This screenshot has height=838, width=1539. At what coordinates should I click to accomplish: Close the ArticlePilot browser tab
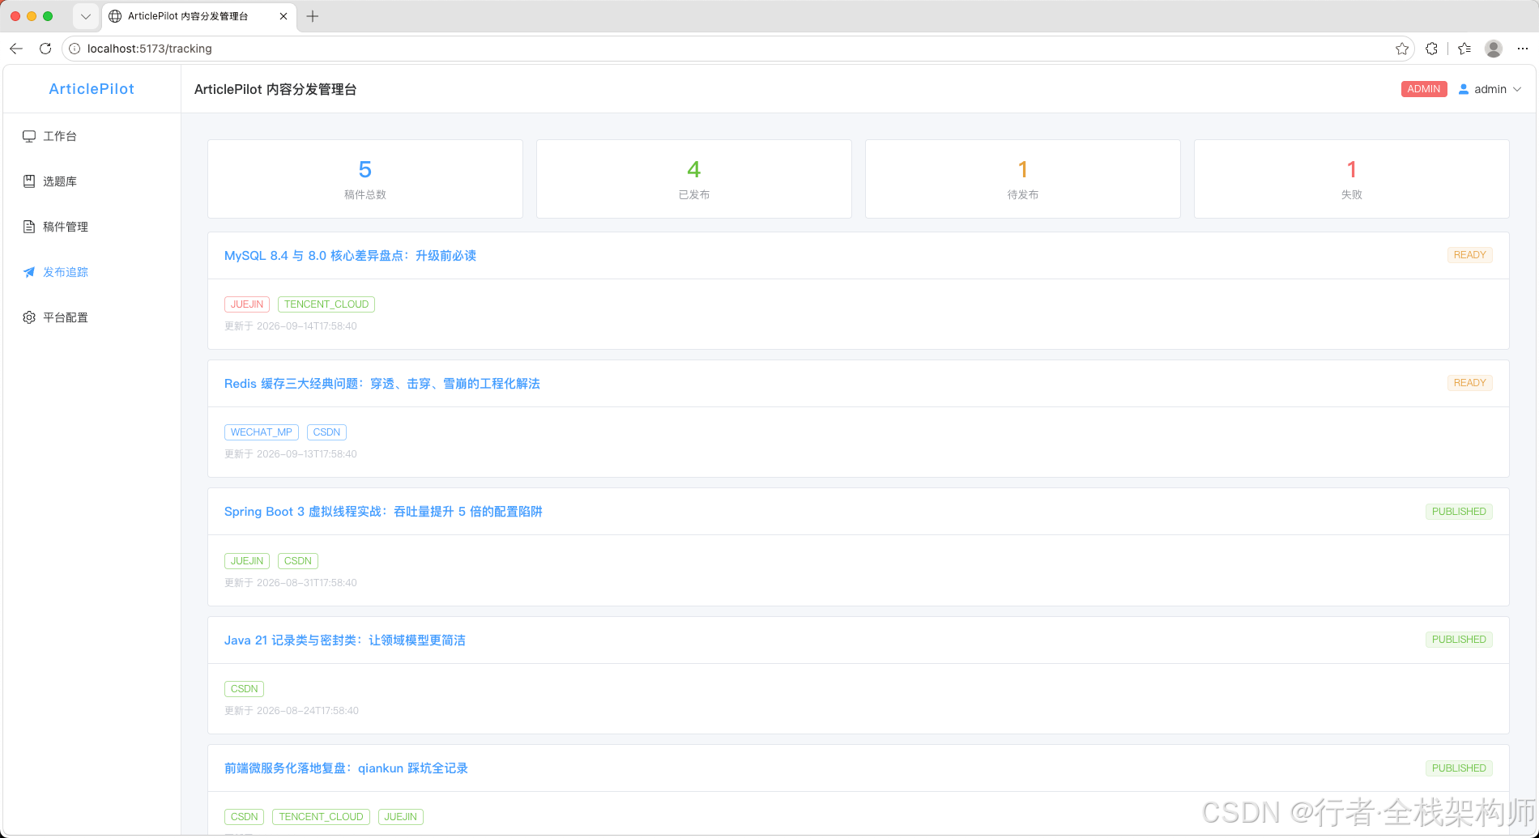(283, 16)
